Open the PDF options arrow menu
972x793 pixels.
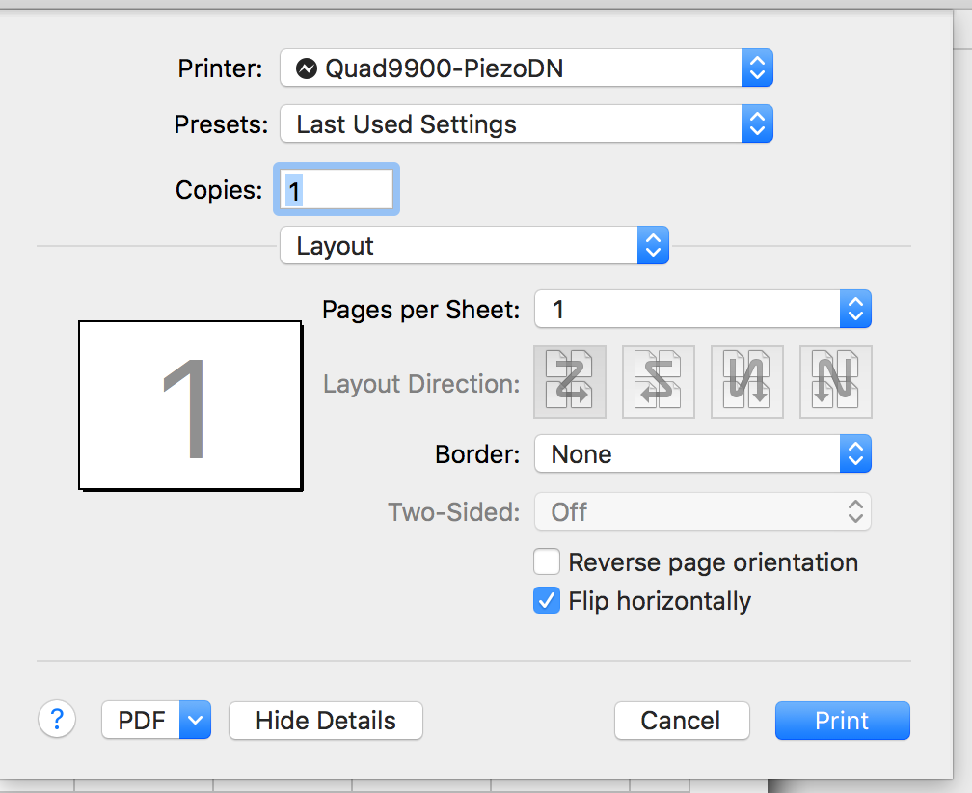[x=195, y=720]
